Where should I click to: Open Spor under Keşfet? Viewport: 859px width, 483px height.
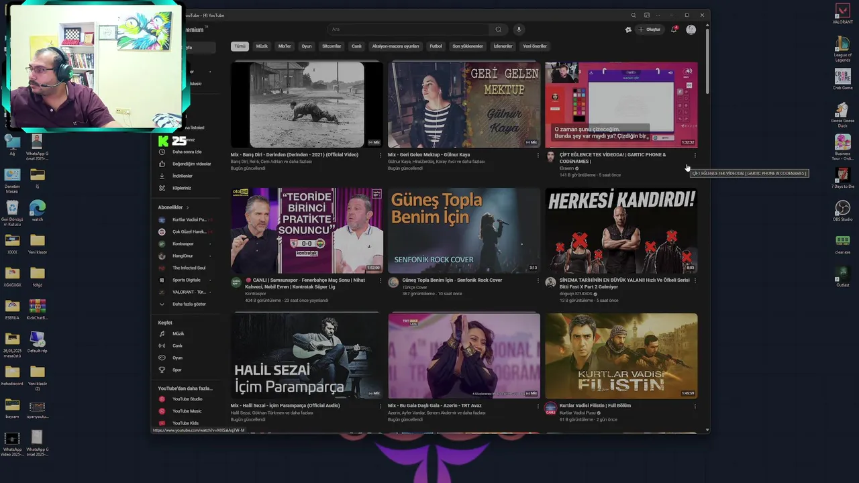point(186,370)
